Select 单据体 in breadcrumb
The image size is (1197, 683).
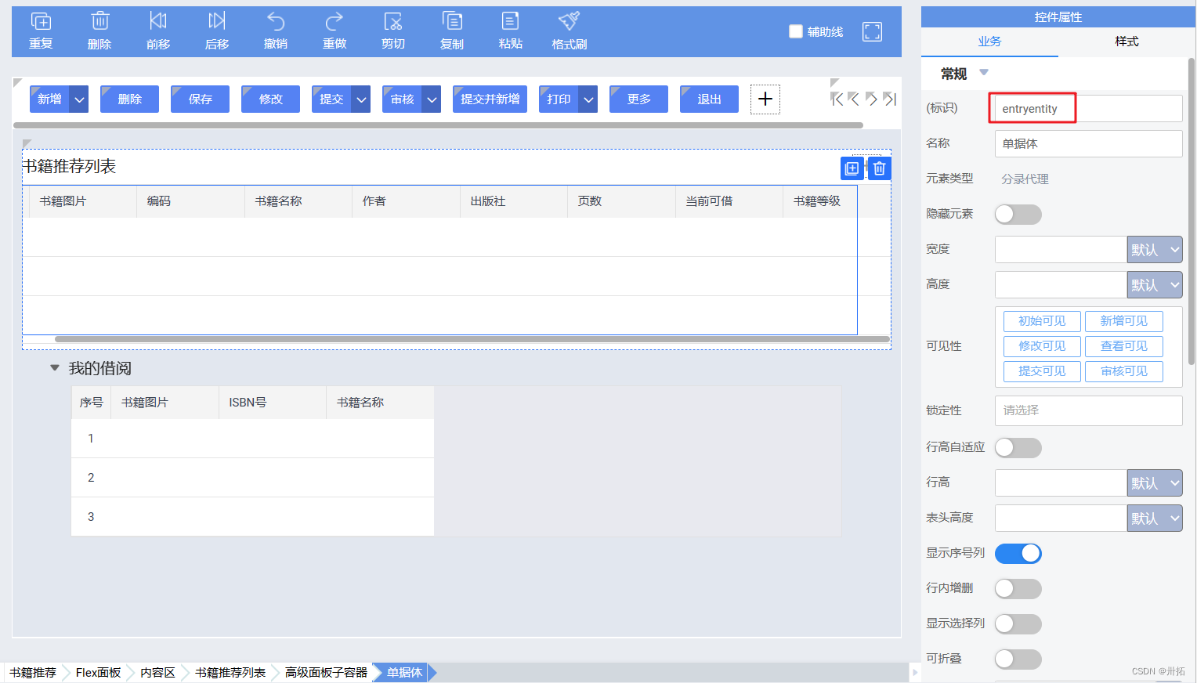[404, 673]
